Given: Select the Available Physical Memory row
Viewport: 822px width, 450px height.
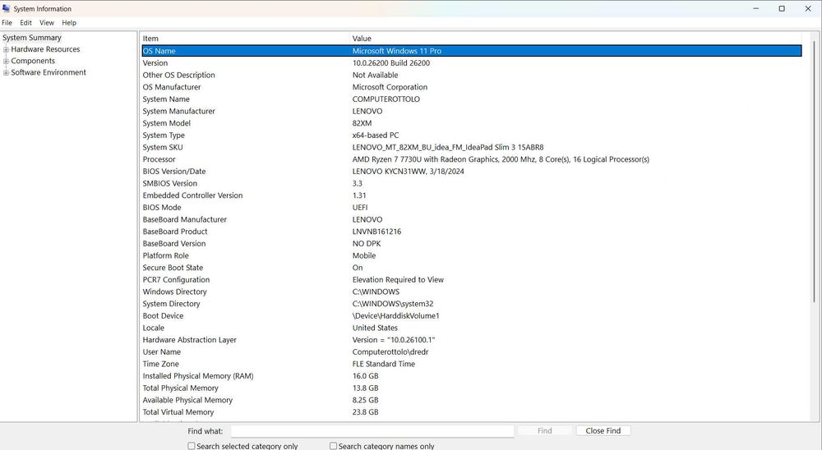Looking at the screenshot, I should [x=472, y=400].
